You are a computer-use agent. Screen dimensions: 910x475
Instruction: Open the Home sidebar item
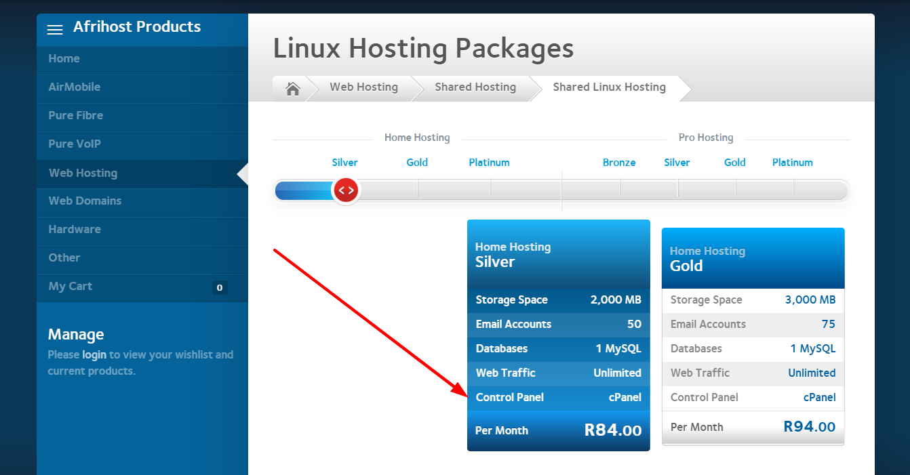pyautogui.click(x=142, y=59)
